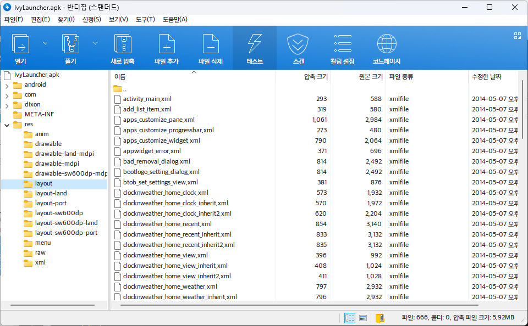Image resolution: width=528 pixels, height=326 pixels.
Task: Open the 찾기(I) menu
Action: pyautogui.click(x=66, y=20)
